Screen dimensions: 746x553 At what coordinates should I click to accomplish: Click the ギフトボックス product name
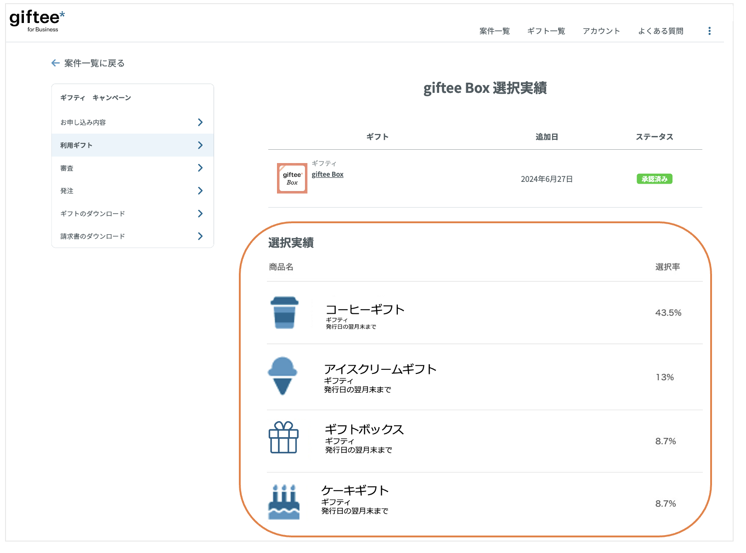click(x=364, y=429)
